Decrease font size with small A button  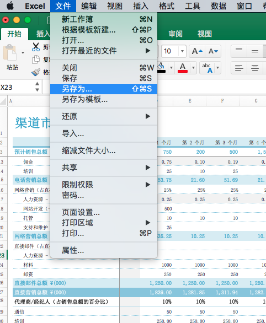[x=213, y=51]
